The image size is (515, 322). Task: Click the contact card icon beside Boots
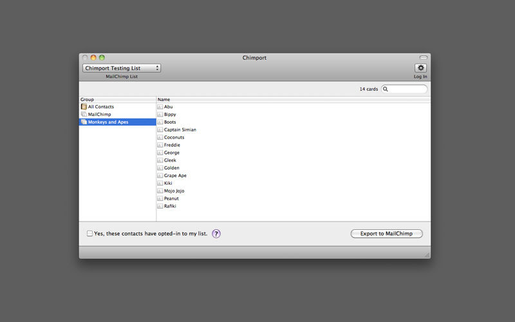click(160, 122)
